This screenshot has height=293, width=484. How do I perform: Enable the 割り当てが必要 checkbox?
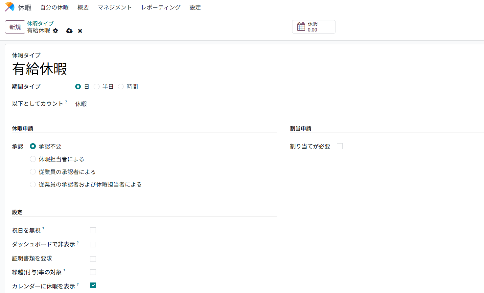pos(340,146)
